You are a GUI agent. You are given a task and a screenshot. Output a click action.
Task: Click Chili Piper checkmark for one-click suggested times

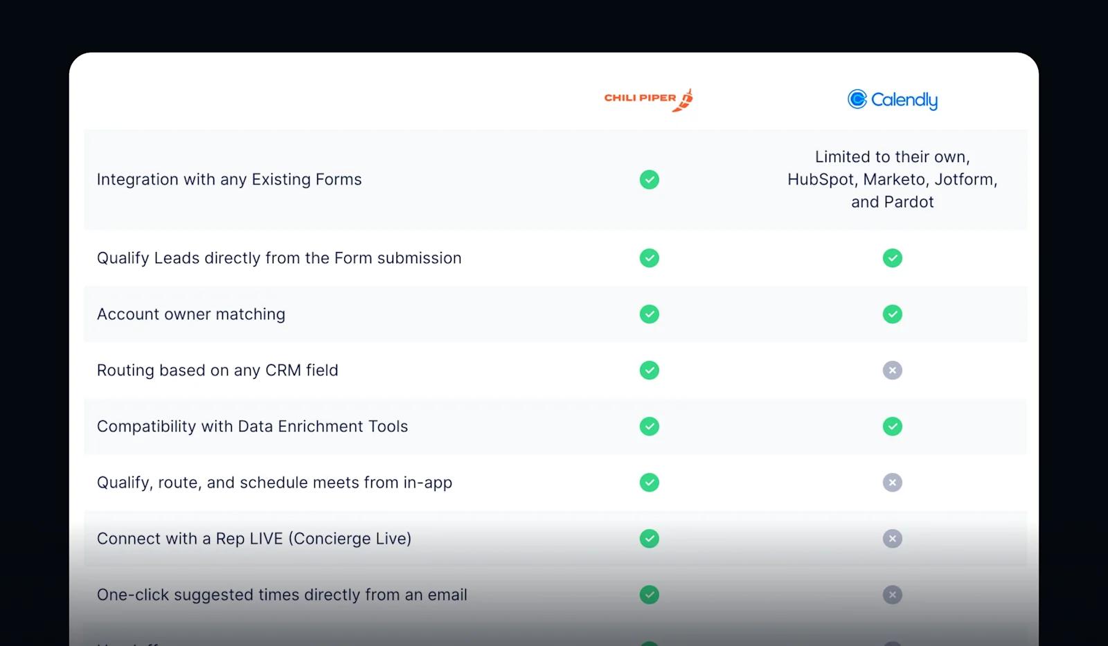[649, 595]
